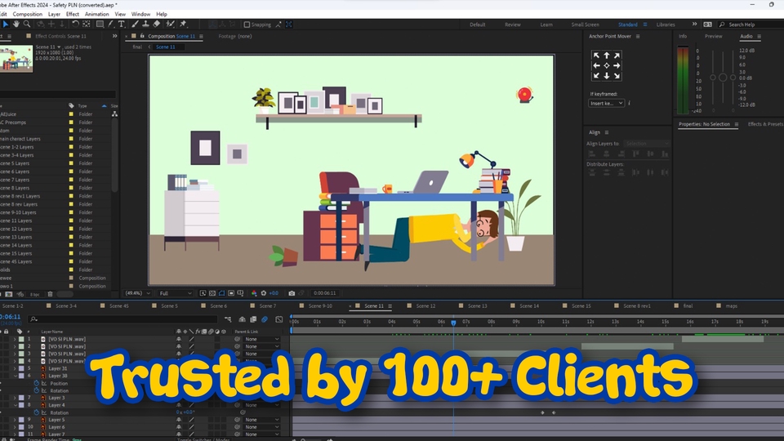
Task: Select the Zoom magnifier tool
Action: pos(27,24)
